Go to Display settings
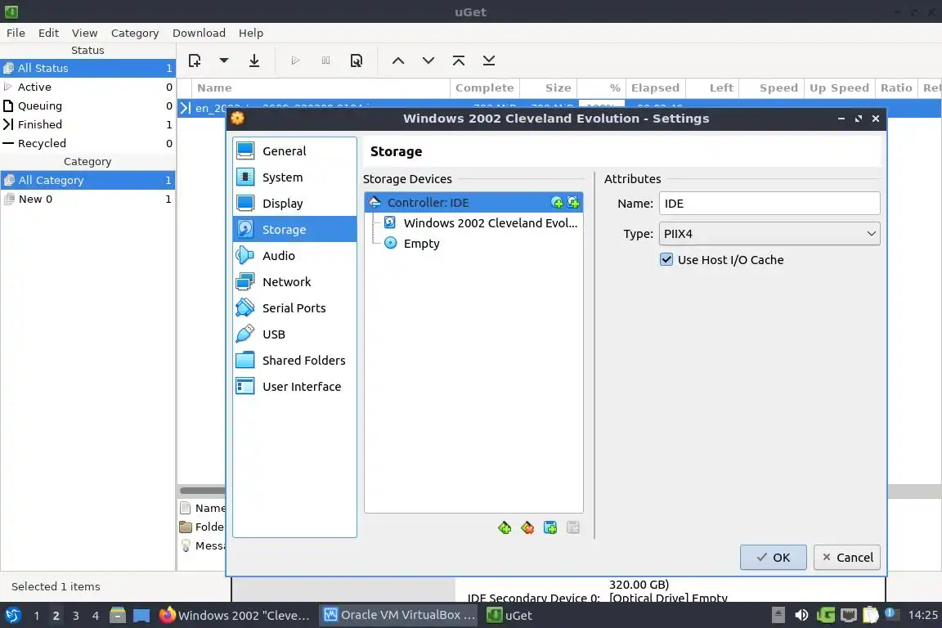This screenshot has width=942, height=628. [x=294, y=203]
